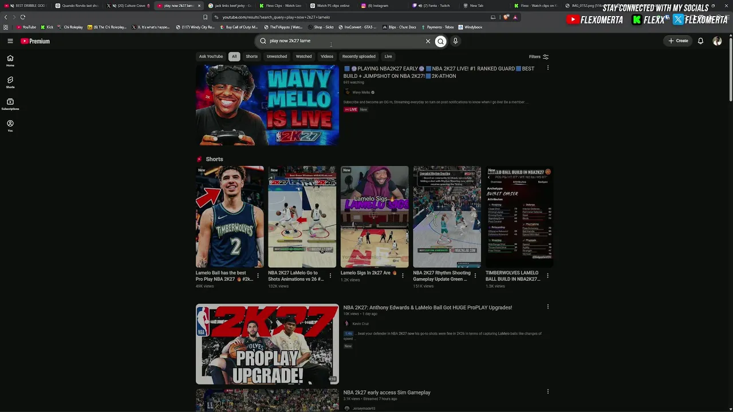Switch to the jack links beef jerky tab
This screenshot has height=412, width=733.
[x=230, y=6]
